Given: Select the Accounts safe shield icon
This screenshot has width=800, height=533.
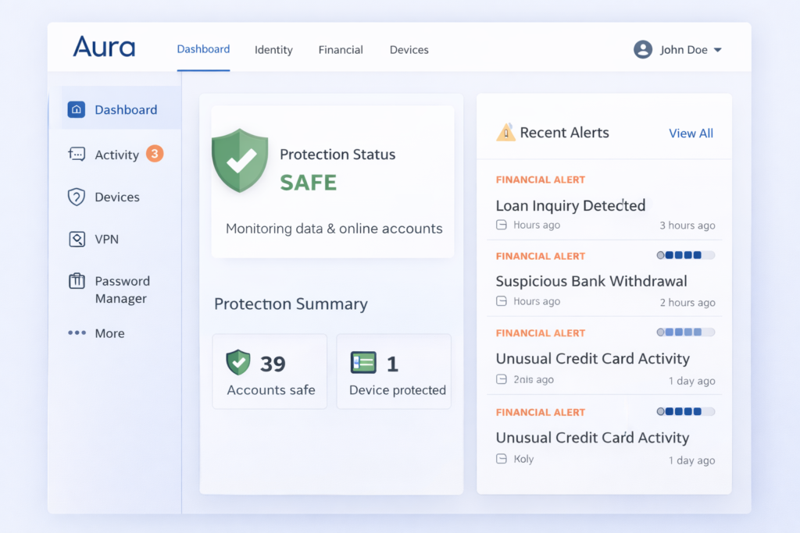Looking at the screenshot, I should pyautogui.click(x=237, y=361).
